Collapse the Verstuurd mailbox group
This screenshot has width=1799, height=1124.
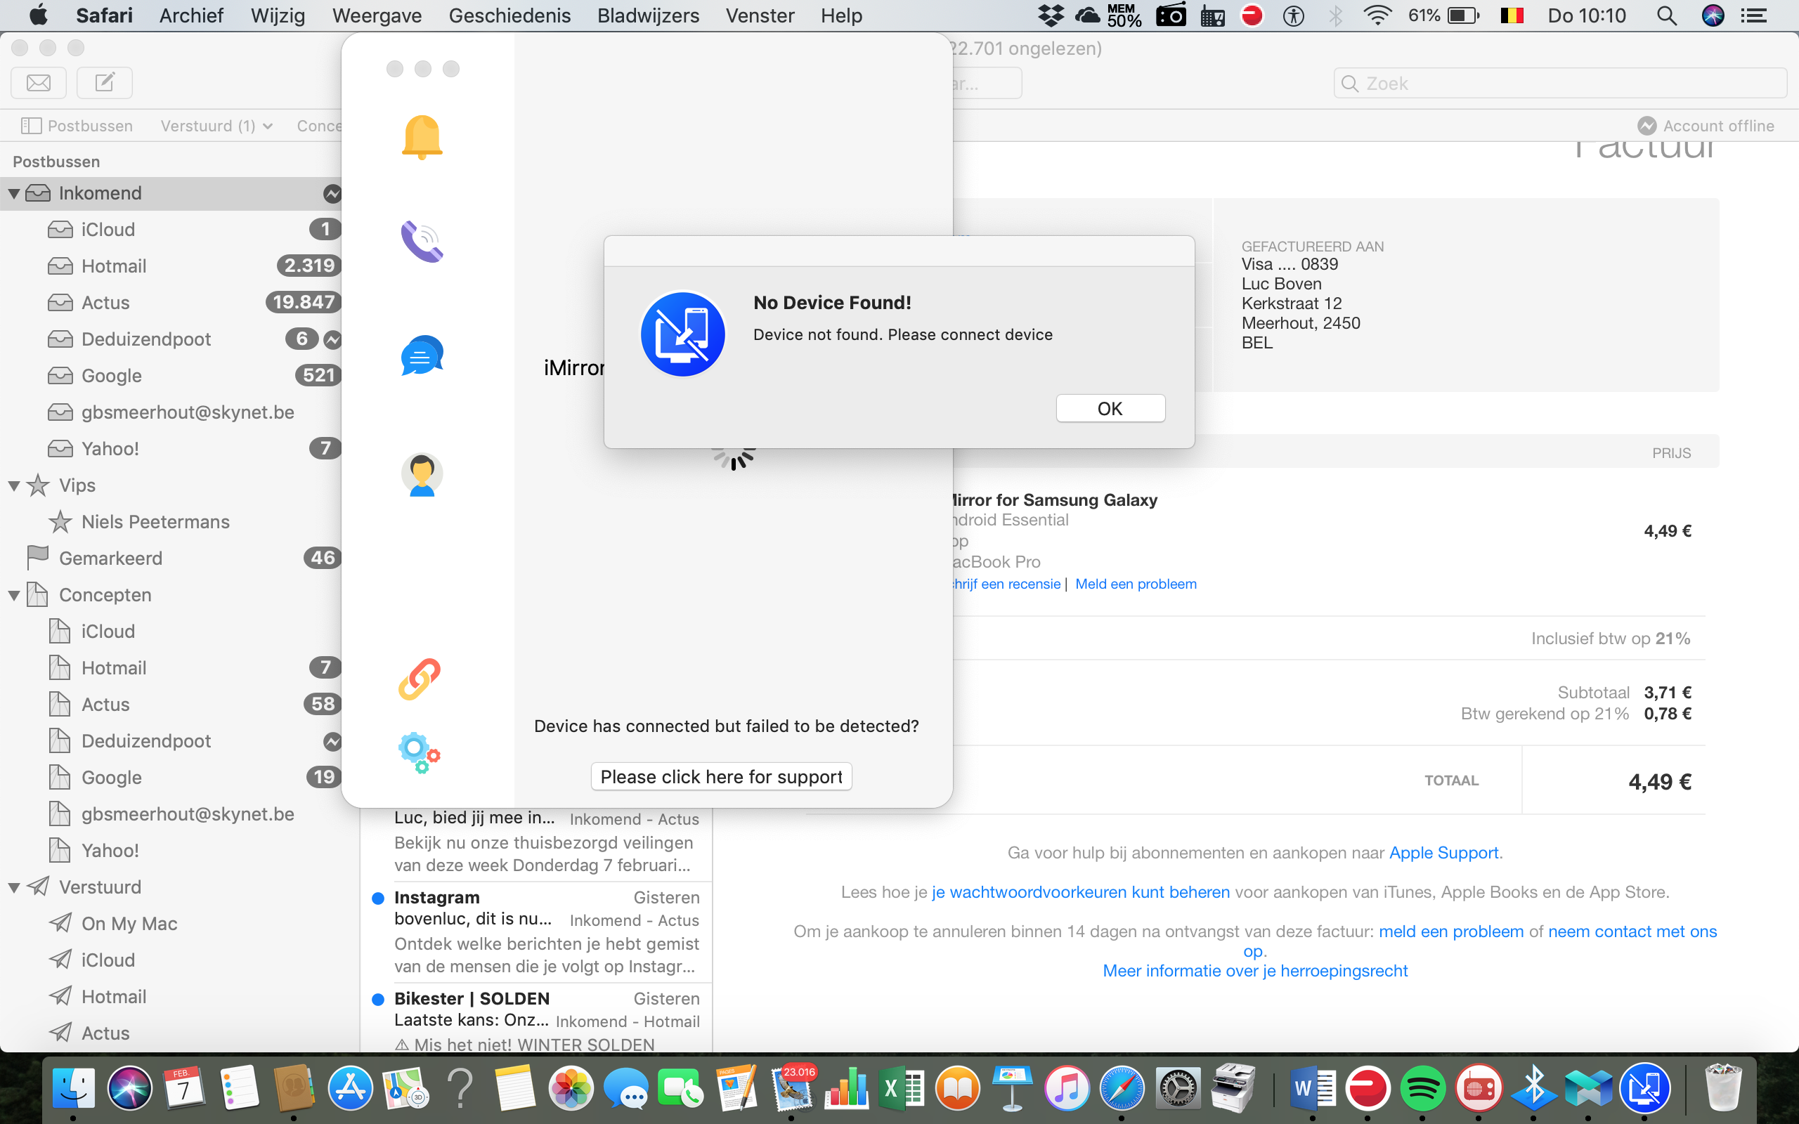tap(13, 887)
